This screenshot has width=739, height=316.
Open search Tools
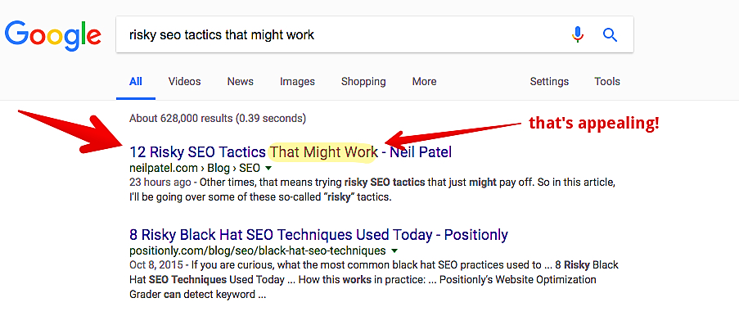point(607,82)
